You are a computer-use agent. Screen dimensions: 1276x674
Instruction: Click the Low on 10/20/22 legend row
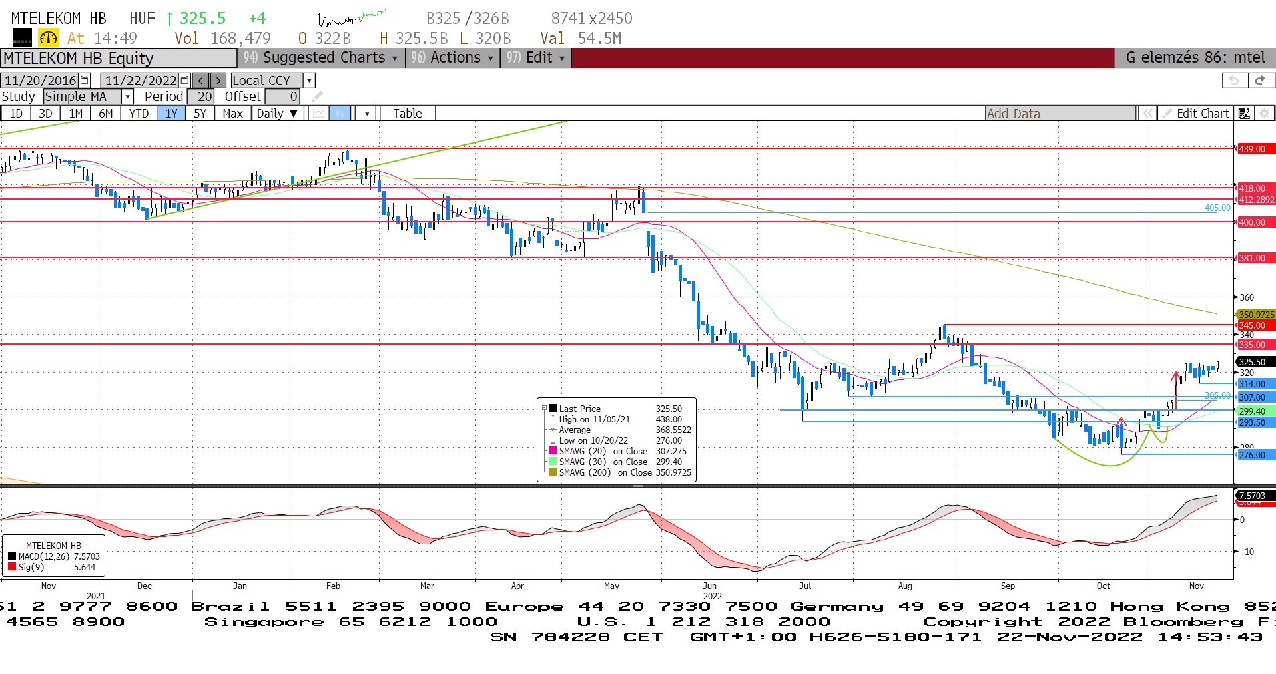pos(620,440)
